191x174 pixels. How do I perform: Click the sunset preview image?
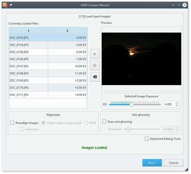141,59
